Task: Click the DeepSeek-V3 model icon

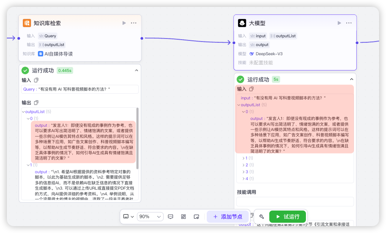Action: pyautogui.click(x=252, y=54)
